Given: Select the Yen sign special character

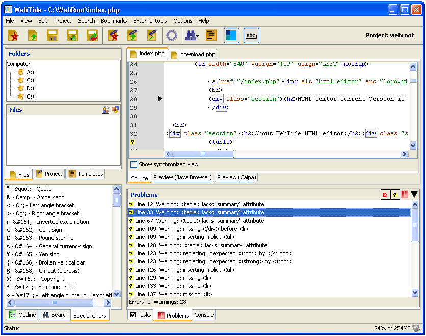Looking at the screenshot, I should 59,254.
